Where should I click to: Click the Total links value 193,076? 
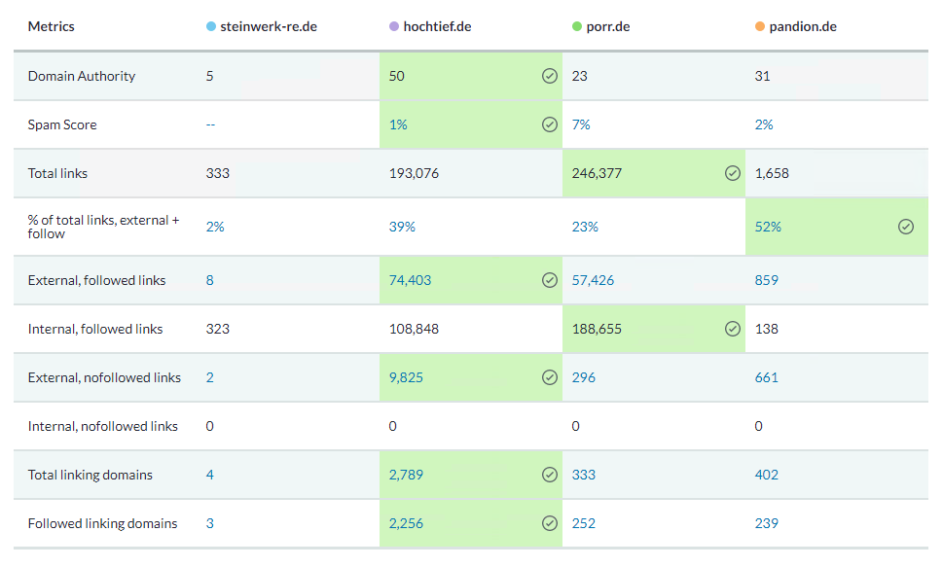pos(415,173)
